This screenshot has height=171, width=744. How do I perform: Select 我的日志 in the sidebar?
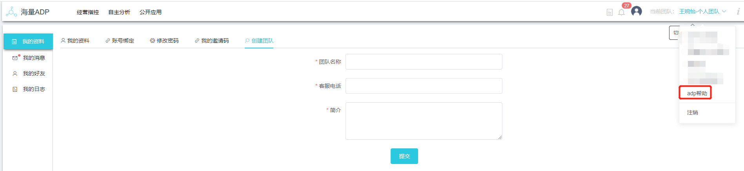coord(34,89)
